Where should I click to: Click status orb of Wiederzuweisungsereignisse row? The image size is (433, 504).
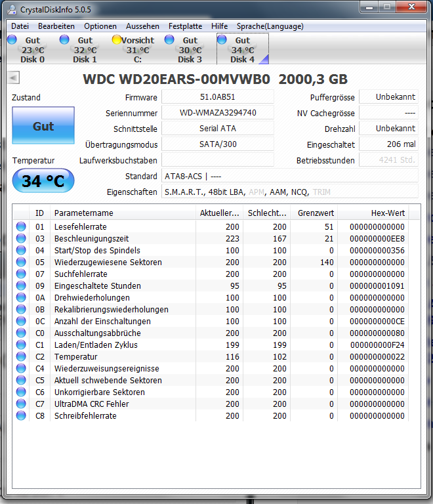(x=21, y=368)
